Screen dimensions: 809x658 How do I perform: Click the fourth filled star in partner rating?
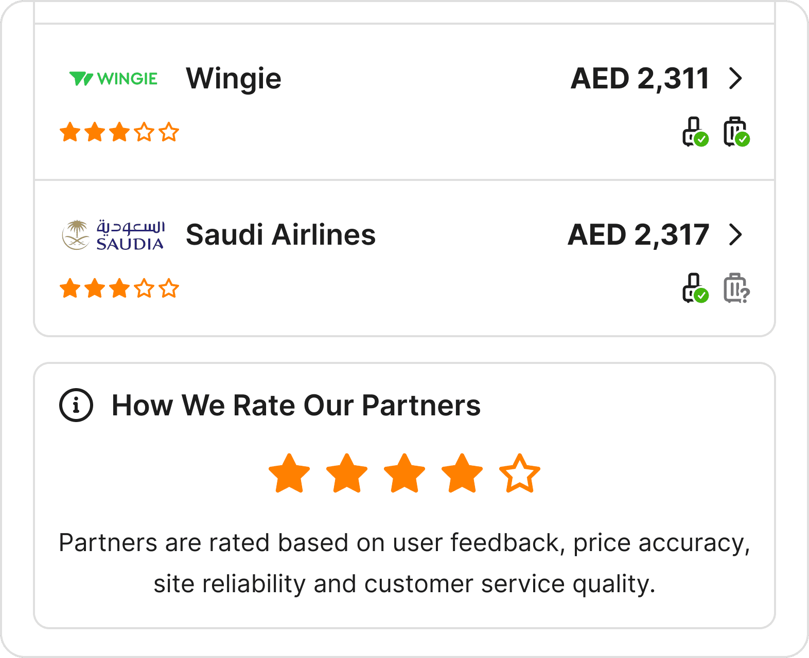pyautogui.click(x=462, y=473)
